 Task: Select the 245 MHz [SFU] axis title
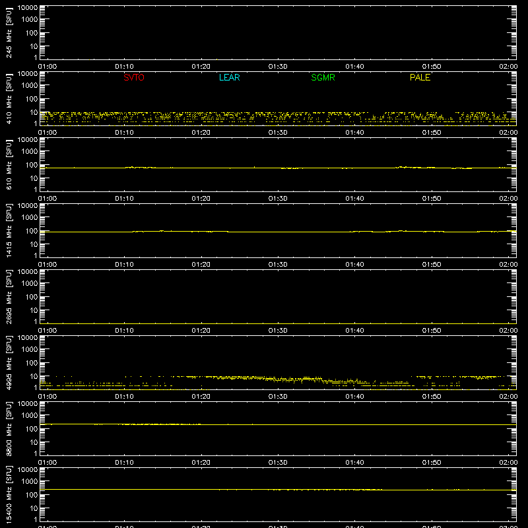point(9,32)
